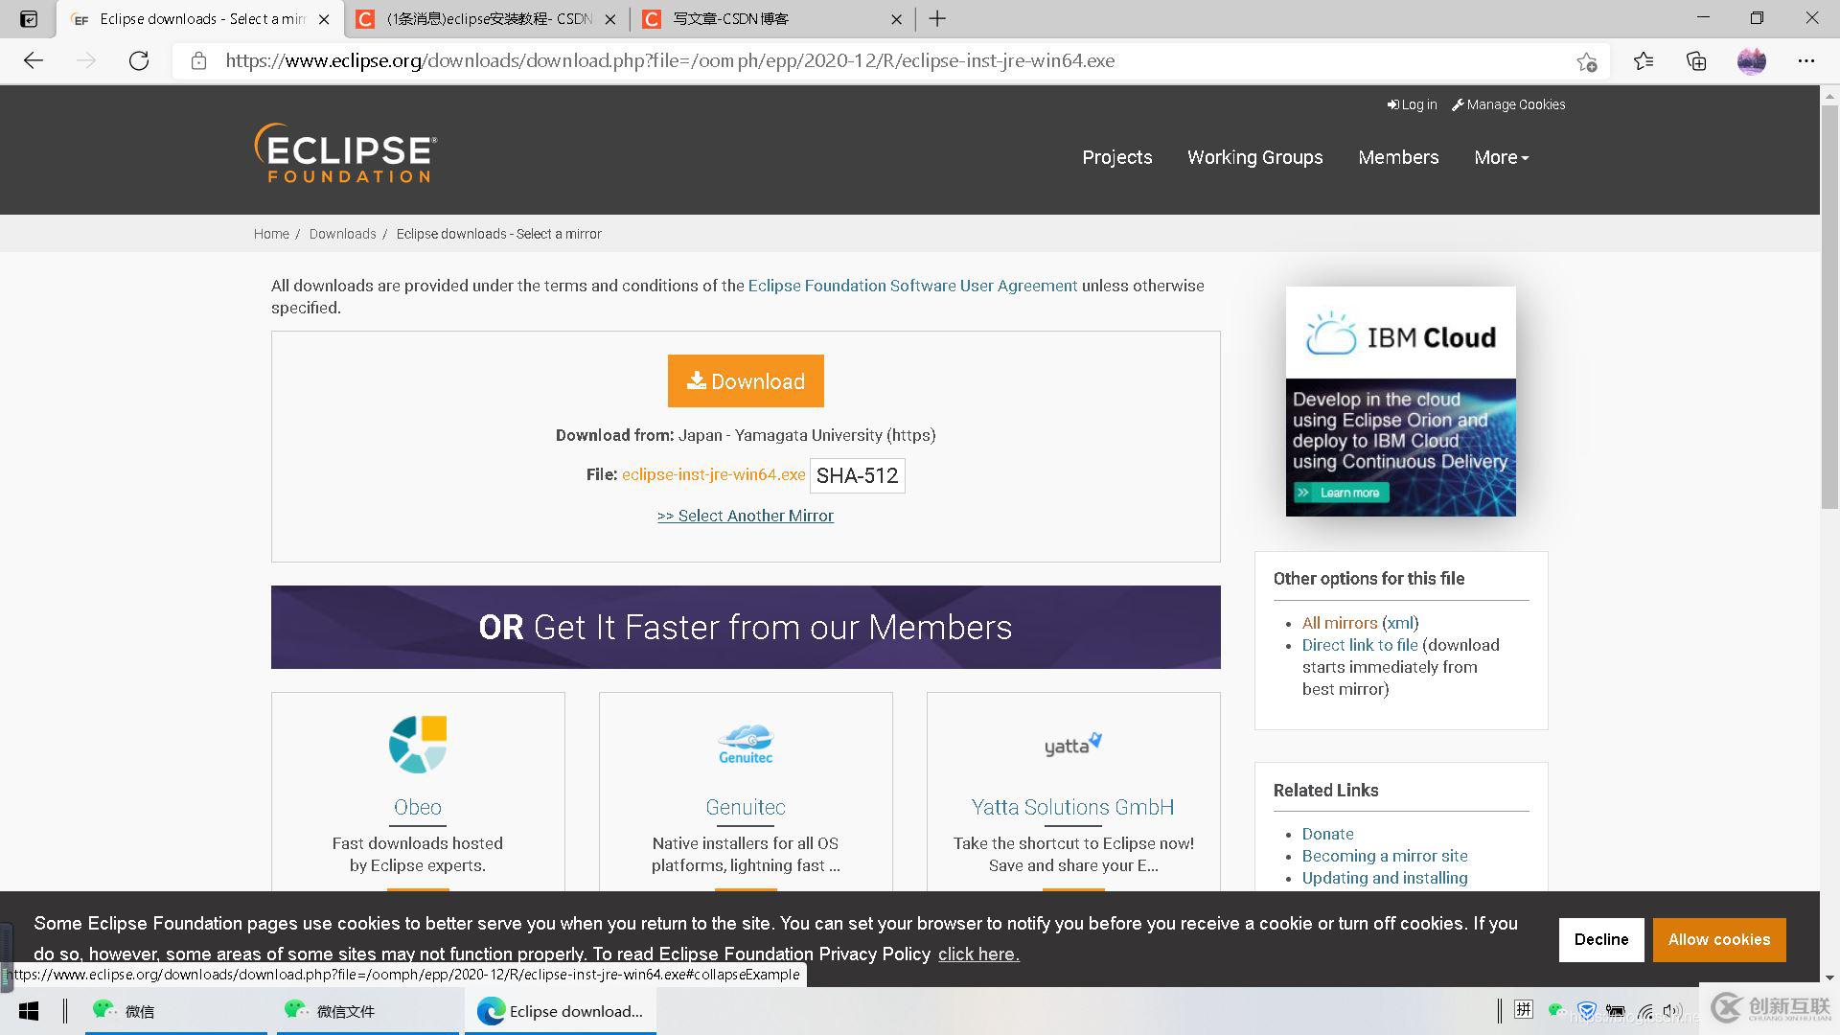Toggle SHA-512 checksum display button

click(857, 475)
